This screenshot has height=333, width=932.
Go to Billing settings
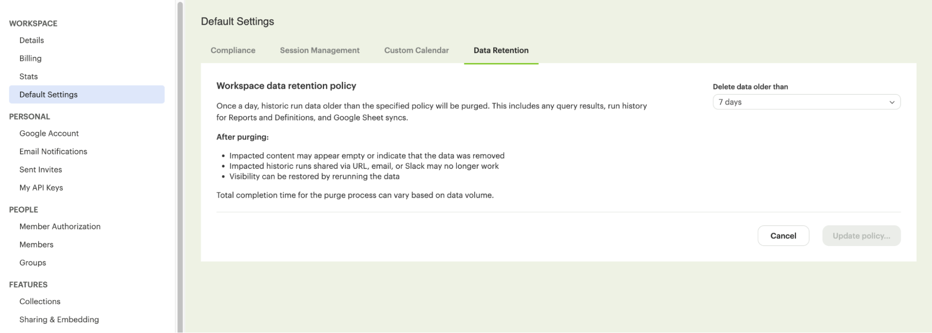pyautogui.click(x=30, y=59)
